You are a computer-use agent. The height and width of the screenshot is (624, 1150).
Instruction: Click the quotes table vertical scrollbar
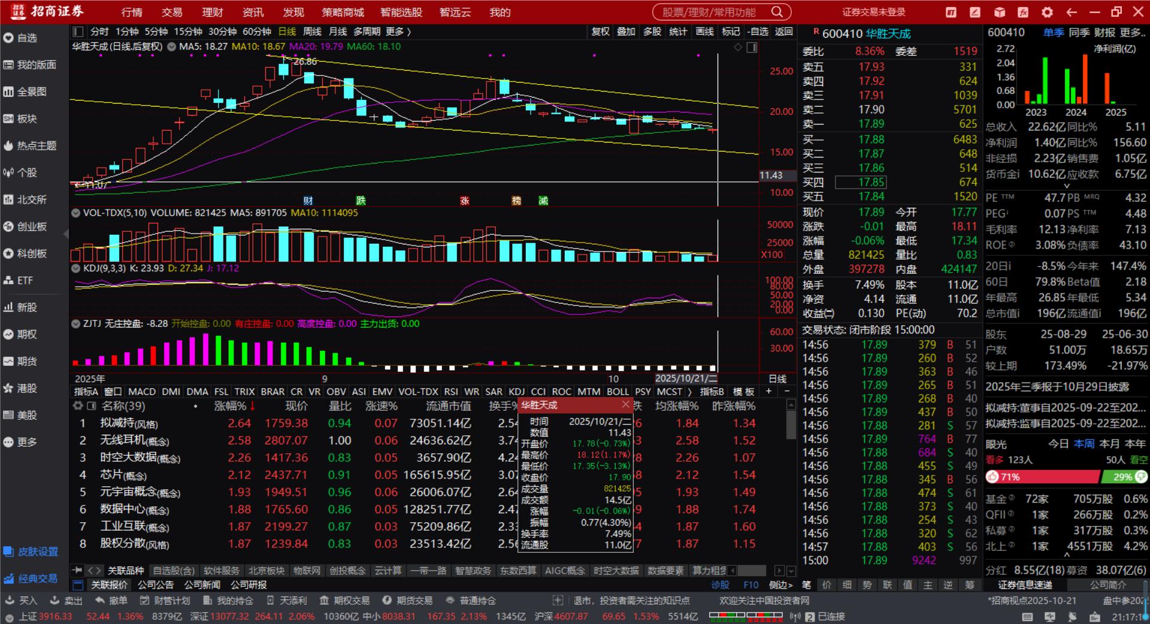pos(791,425)
